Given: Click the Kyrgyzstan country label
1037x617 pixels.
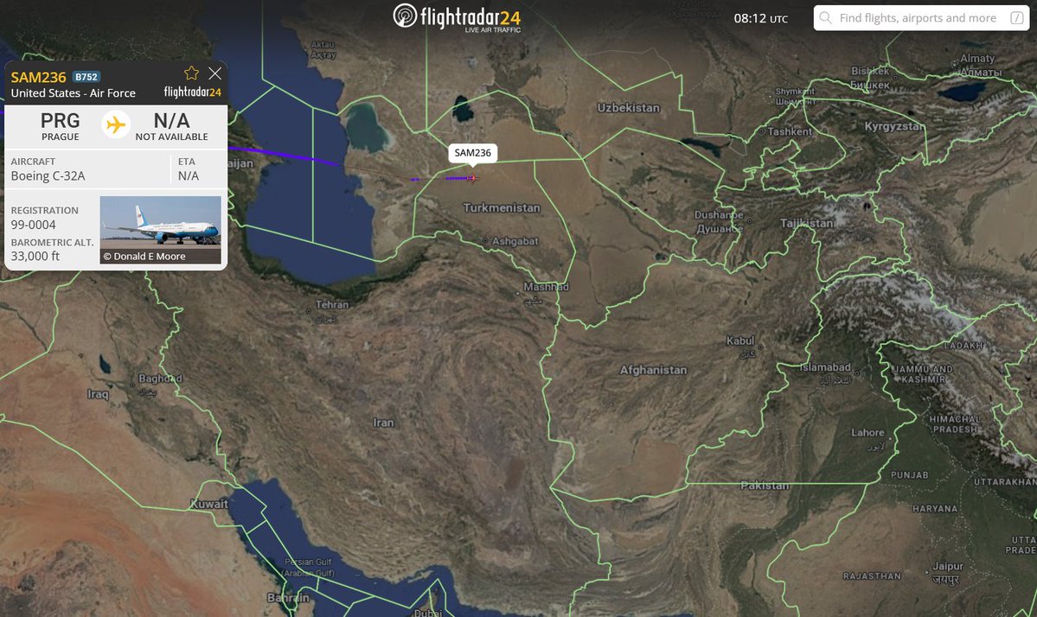Looking at the screenshot, I should [x=894, y=126].
